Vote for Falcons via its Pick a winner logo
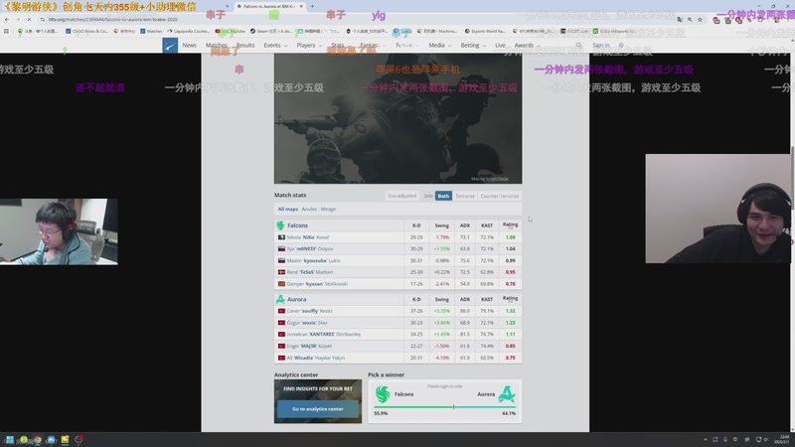Viewport: 795px width, 447px height. tap(384, 394)
